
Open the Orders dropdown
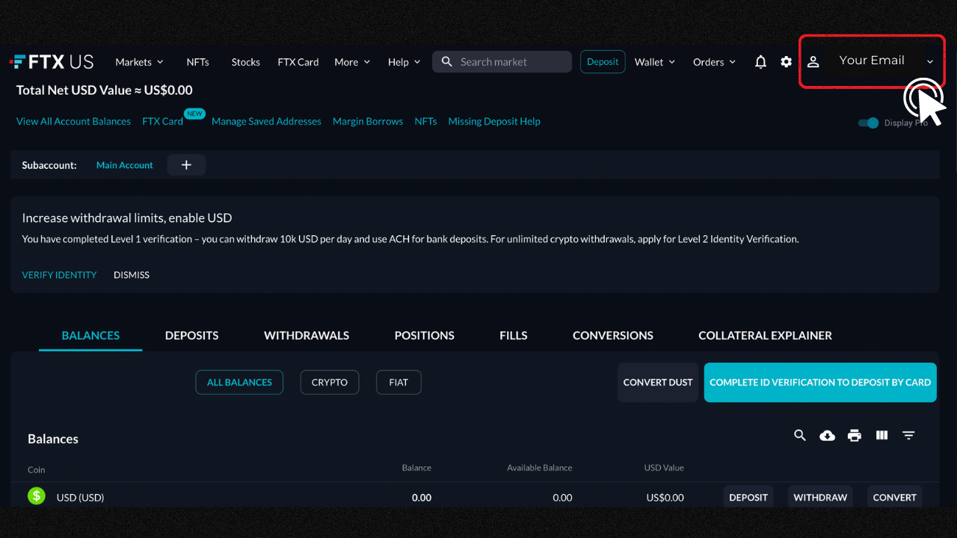pyautogui.click(x=715, y=62)
